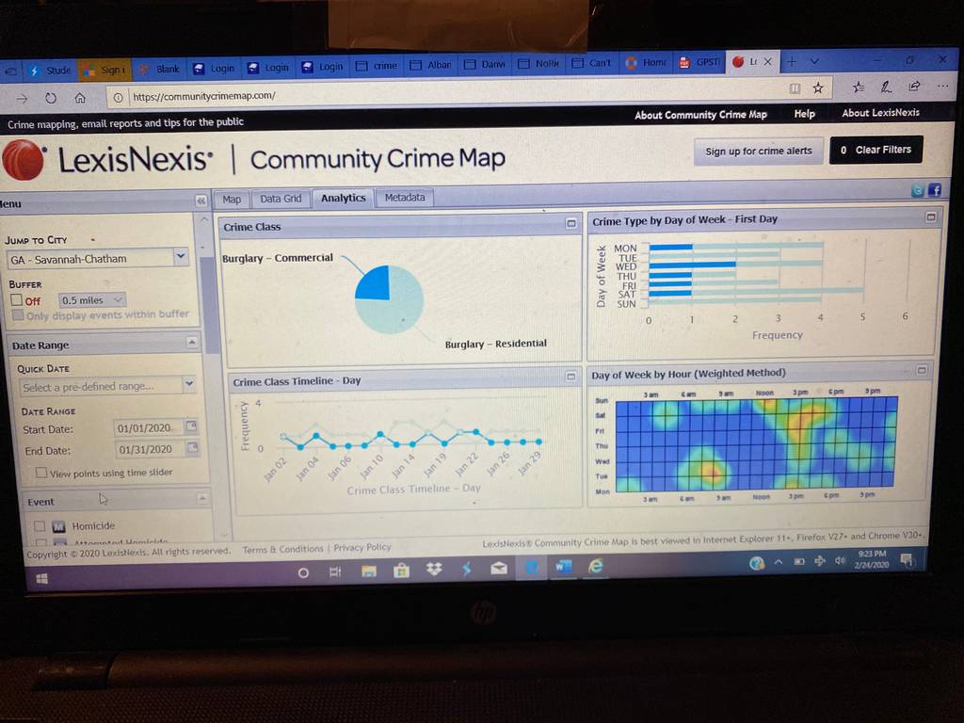Open a new browser tab
Screen dimensions: 964x723
pos(792,61)
